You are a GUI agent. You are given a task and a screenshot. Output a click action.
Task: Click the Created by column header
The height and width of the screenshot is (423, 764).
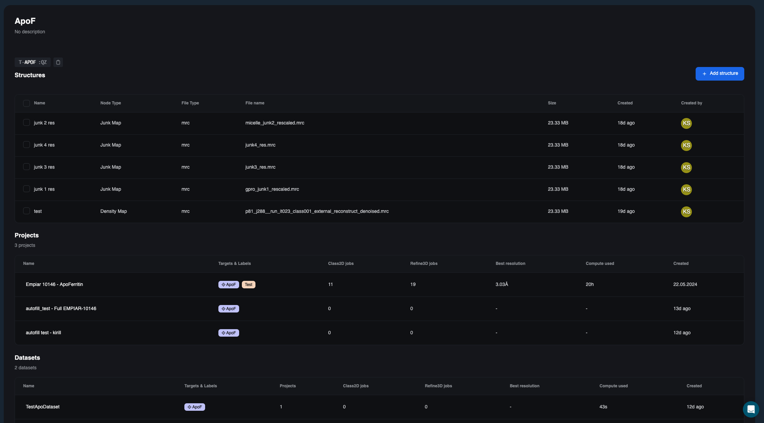(691, 103)
